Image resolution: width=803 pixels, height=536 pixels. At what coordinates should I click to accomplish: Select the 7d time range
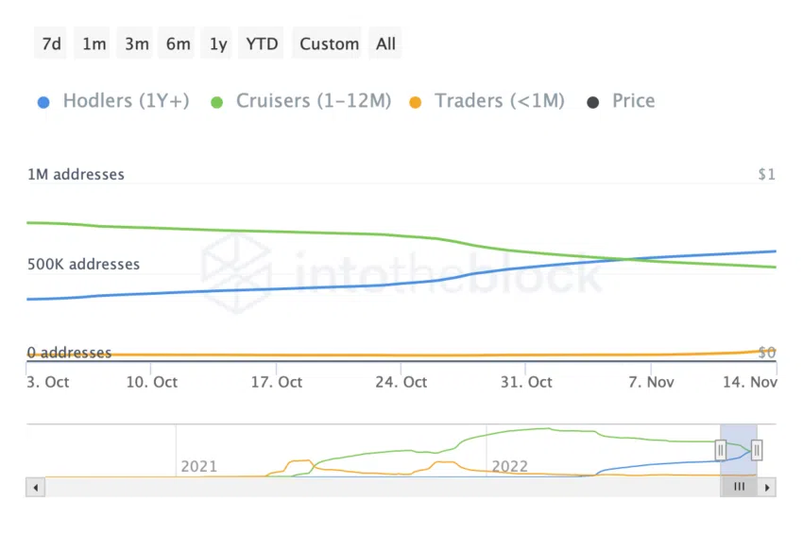coord(53,43)
